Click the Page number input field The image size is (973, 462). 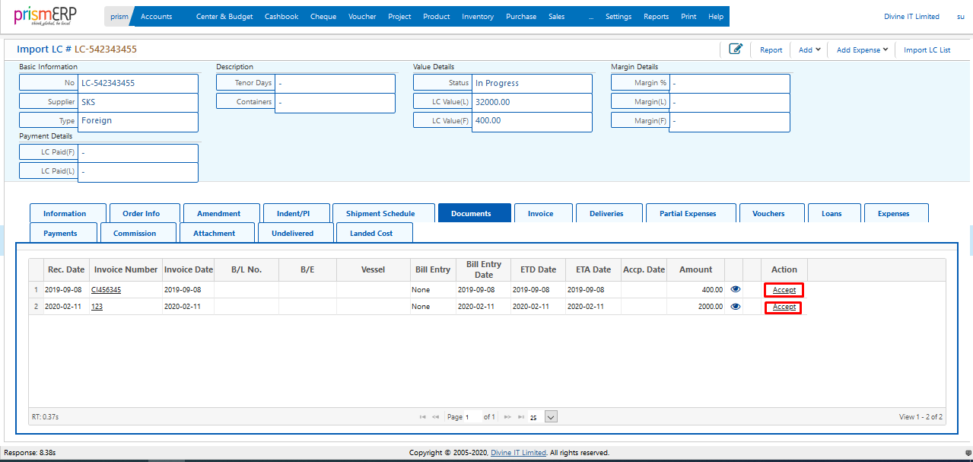coord(472,416)
